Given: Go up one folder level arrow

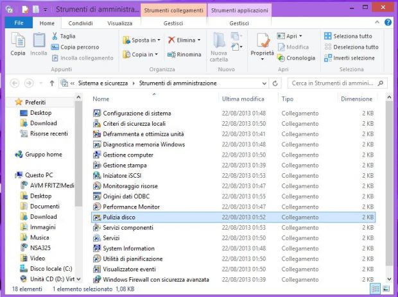Looking at the screenshot, I should coord(52,83).
